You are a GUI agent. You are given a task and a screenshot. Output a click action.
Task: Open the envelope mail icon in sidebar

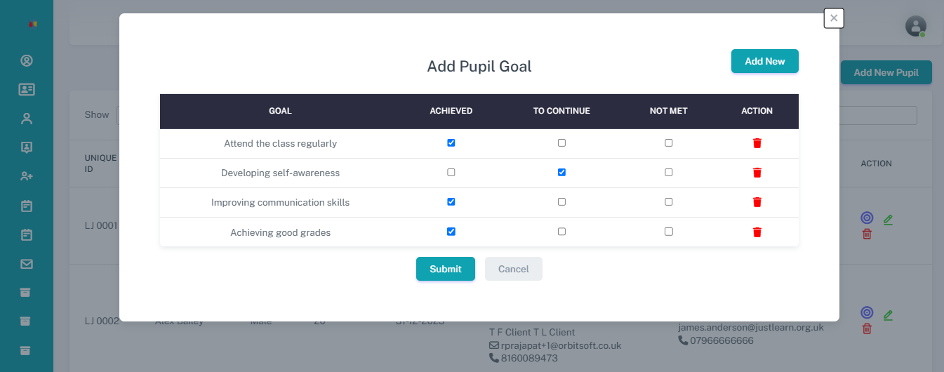pyautogui.click(x=27, y=264)
